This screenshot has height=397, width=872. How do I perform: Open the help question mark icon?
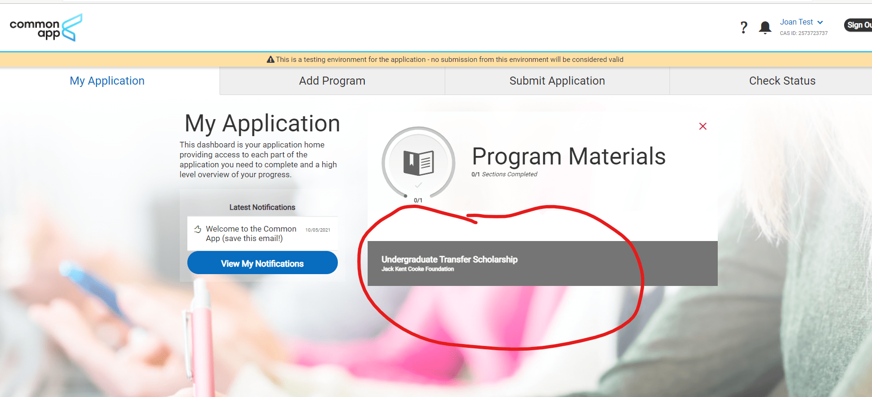(744, 27)
